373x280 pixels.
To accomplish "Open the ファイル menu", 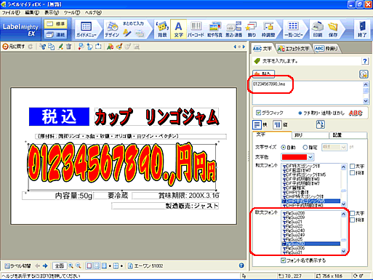I will click(x=11, y=12).
